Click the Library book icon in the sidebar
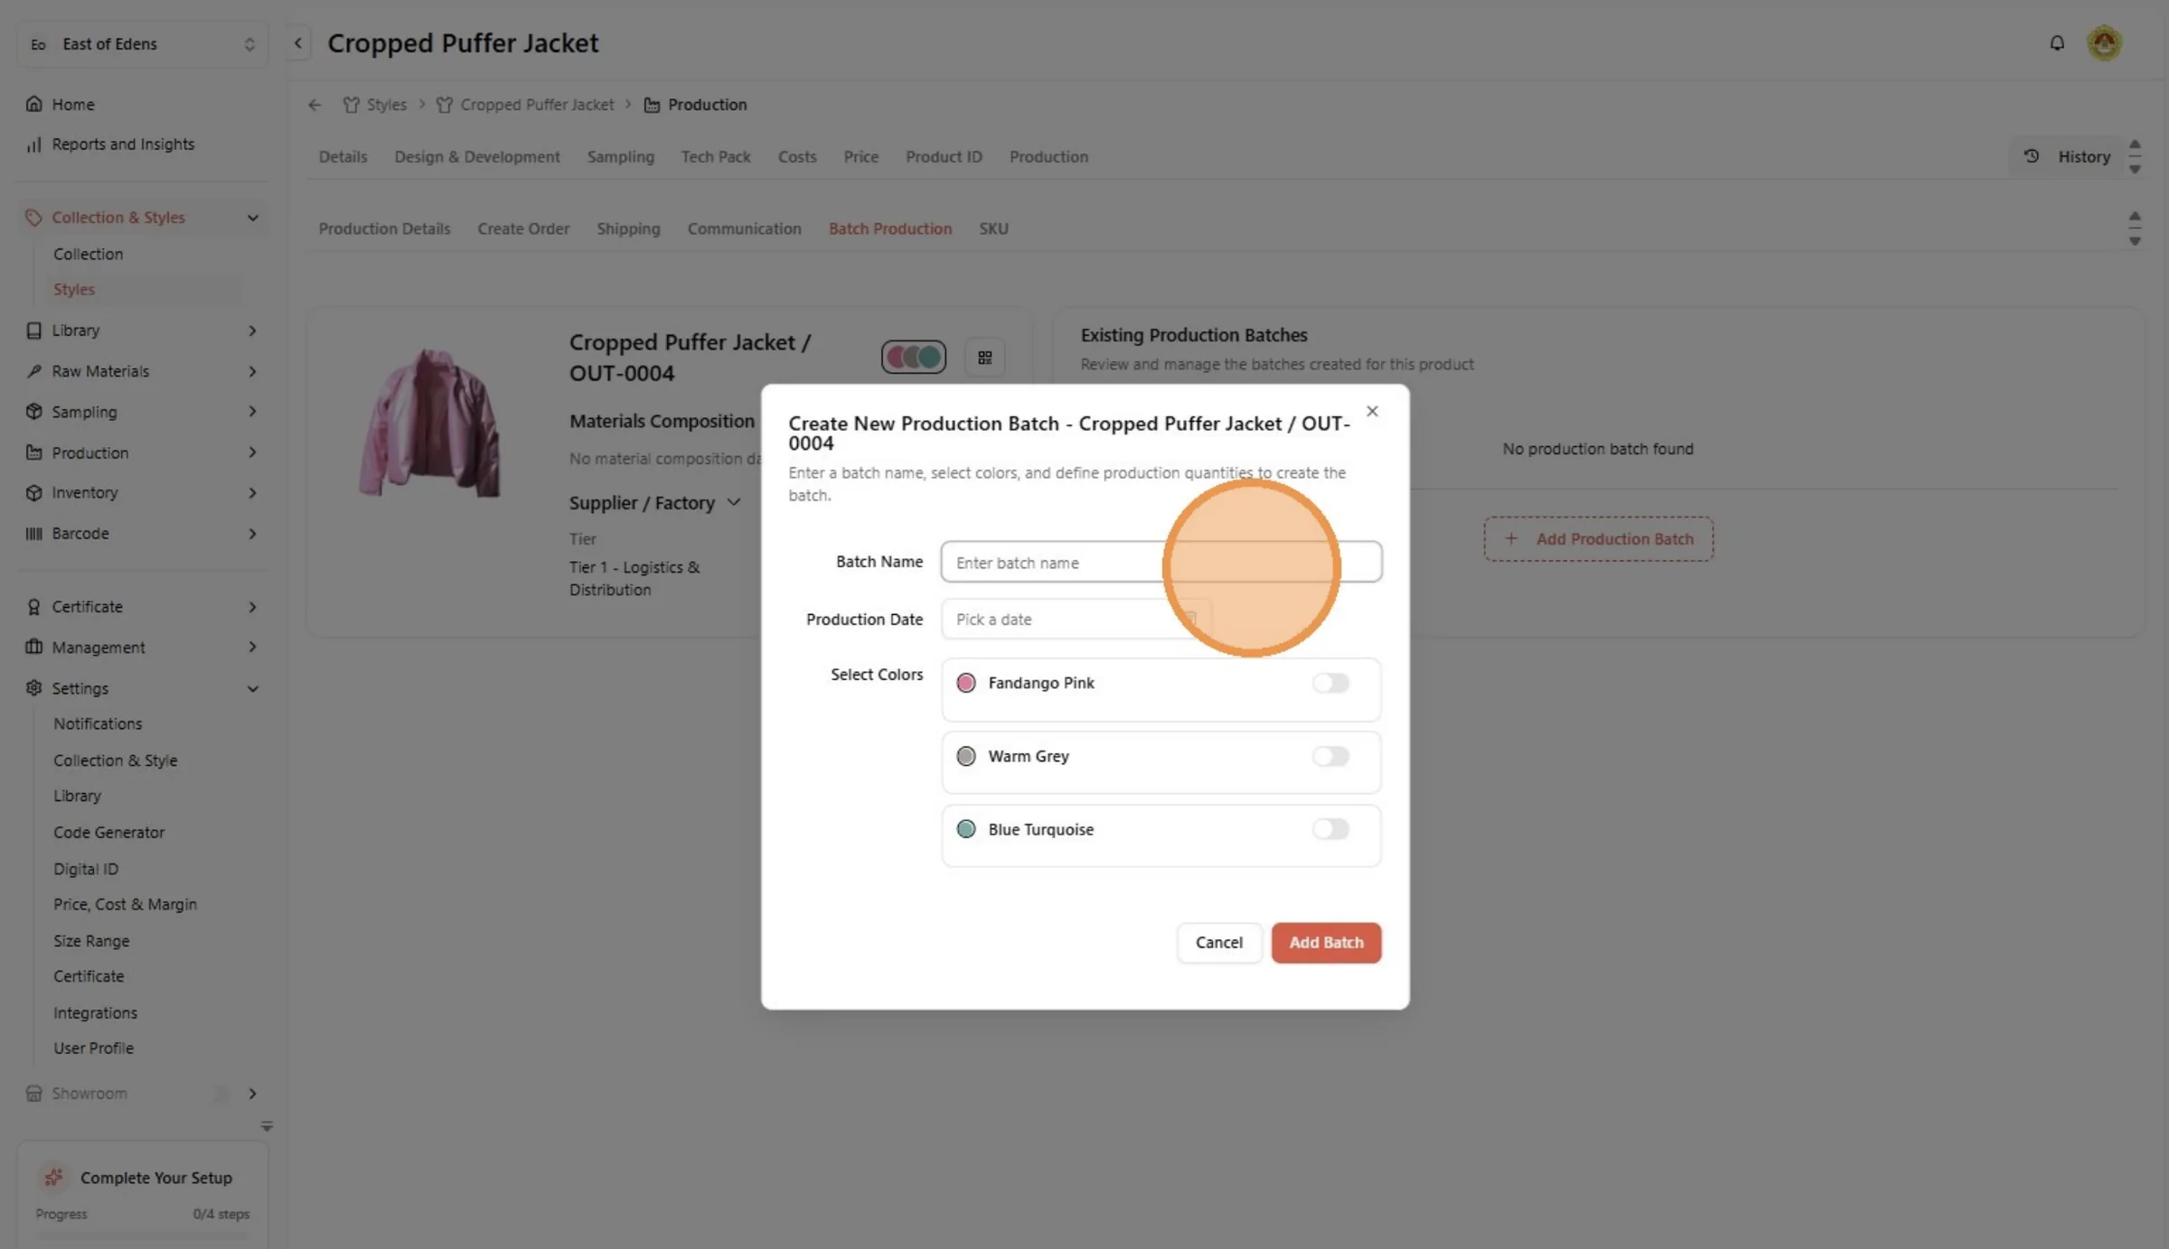2169x1249 pixels. point(34,331)
